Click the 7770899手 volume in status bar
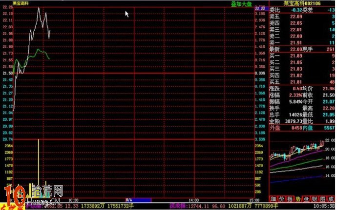This screenshot has height=210, width=337. [265, 206]
